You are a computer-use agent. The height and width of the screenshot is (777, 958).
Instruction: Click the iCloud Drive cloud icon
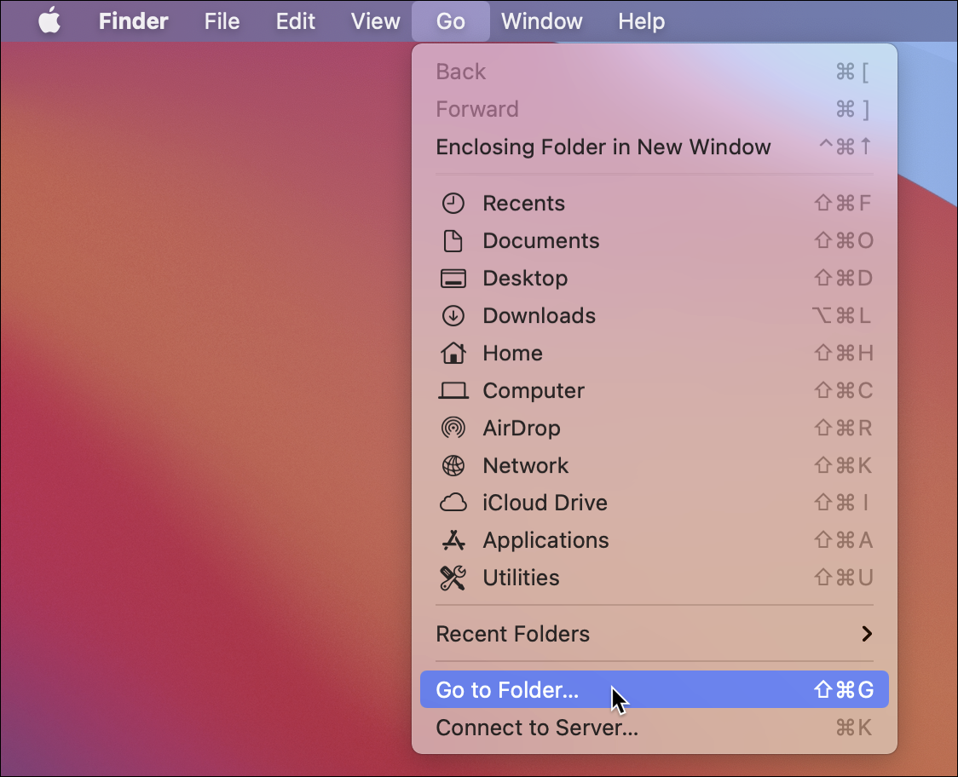453,503
